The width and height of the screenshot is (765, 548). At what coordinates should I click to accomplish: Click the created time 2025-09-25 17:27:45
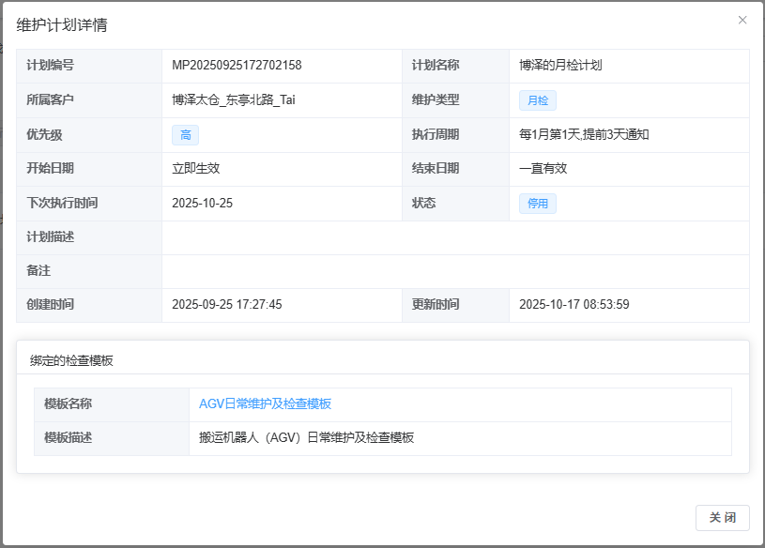227,305
